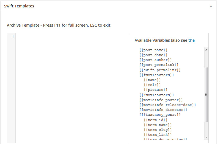Open the "the" link beside Available Variables
The width and height of the screenshot is (217, 144).
191,40
